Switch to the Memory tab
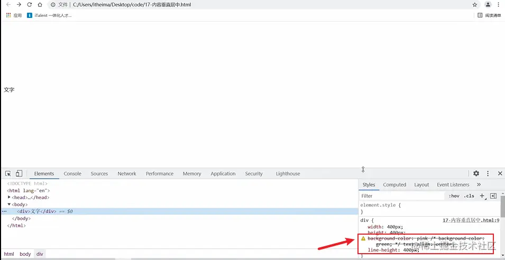This screenshot has height=260, width=505. coord(192,173)
